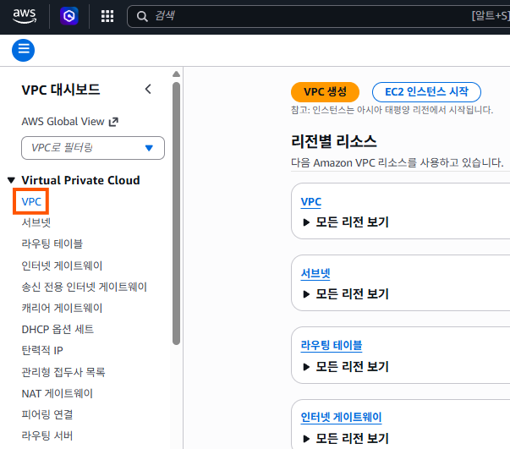Collapse the Virtual Private Cloud section
510x449 pixels.
(x=11, y=180)
